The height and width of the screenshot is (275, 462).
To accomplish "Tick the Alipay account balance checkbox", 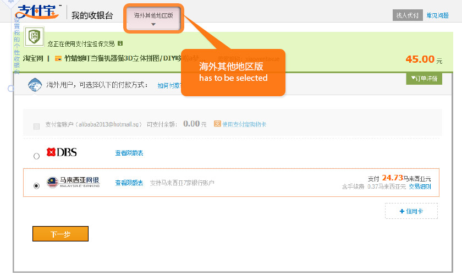I will coord(37,127).
